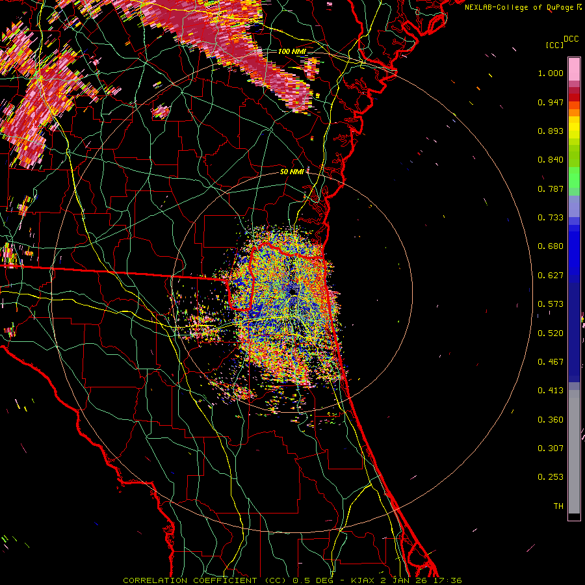585x585 pixels.
Task: Click the 0.413 color scale value
Action: click(551, 391)
